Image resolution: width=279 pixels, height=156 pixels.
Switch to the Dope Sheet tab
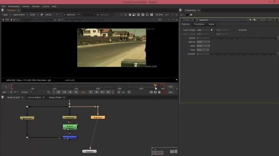tap(55, 97)
